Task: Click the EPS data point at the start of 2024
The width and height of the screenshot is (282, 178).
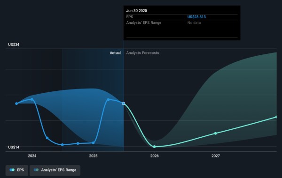Action: click(x=32, y=99)
